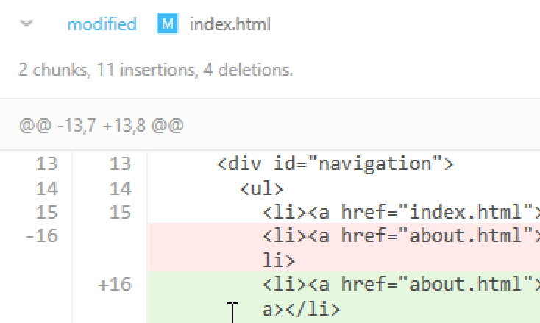Click old line number 13
The width and height of the screenshot is (540, 323).
pyautogui.click(x=46, y=164)
